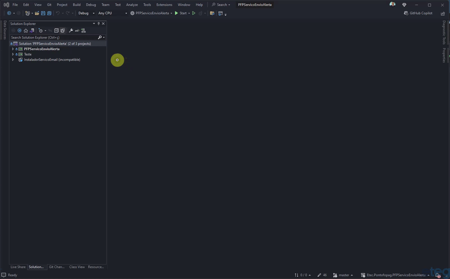The width and height of the screenshot is (450, 279).
Task: Switch to the Resource View tab
Action: click(96, 267)
